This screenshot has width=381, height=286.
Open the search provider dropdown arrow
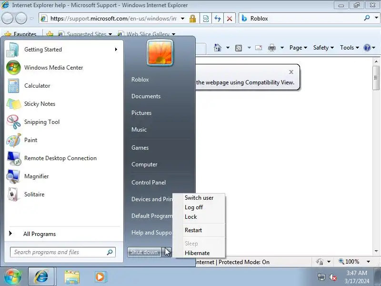pyautogui.click(x=376, y=18)
